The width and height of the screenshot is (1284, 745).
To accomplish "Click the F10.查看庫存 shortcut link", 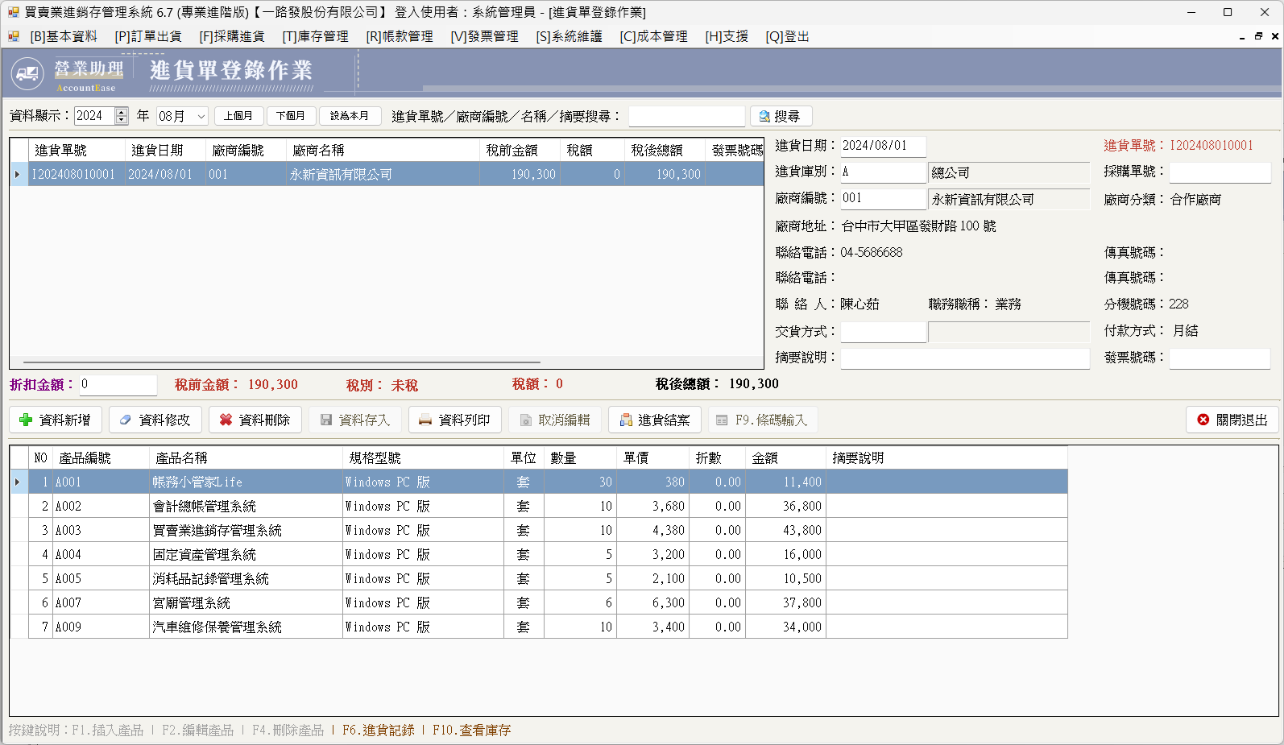I will click(471, 730).
